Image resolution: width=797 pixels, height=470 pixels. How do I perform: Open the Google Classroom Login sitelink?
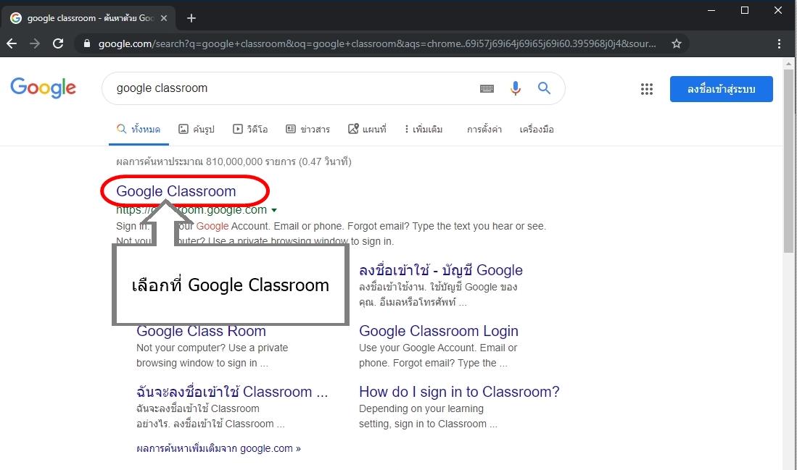pyautogui.click(x=439, y=331)
